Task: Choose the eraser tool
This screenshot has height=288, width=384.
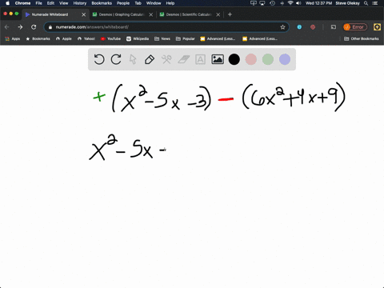Action: (x=183, y=59)
